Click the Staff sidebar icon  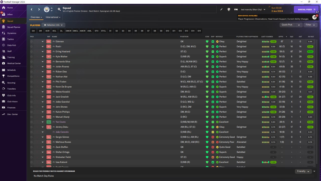pos(4,51)
